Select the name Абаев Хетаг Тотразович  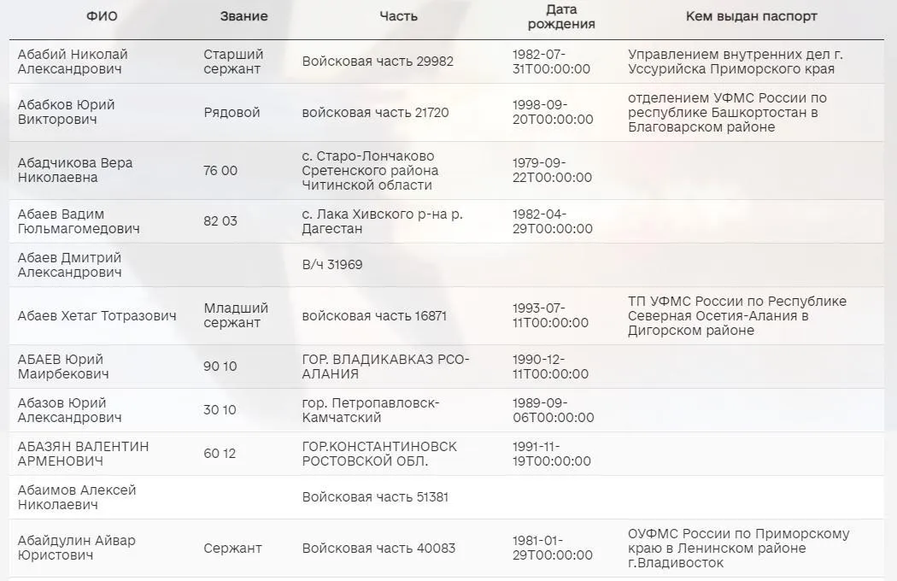(x=97, y=316)
